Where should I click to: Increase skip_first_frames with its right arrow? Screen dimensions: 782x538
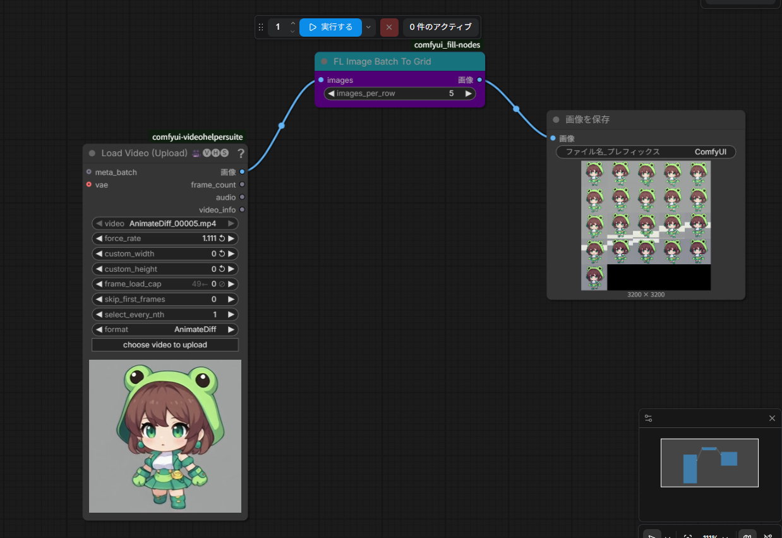click(x=231, y=299)
